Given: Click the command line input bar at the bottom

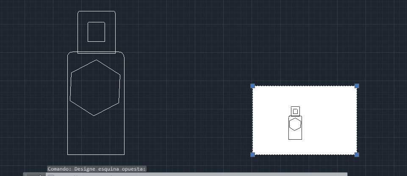Looking at the screenshot, I should coord(191,174).
